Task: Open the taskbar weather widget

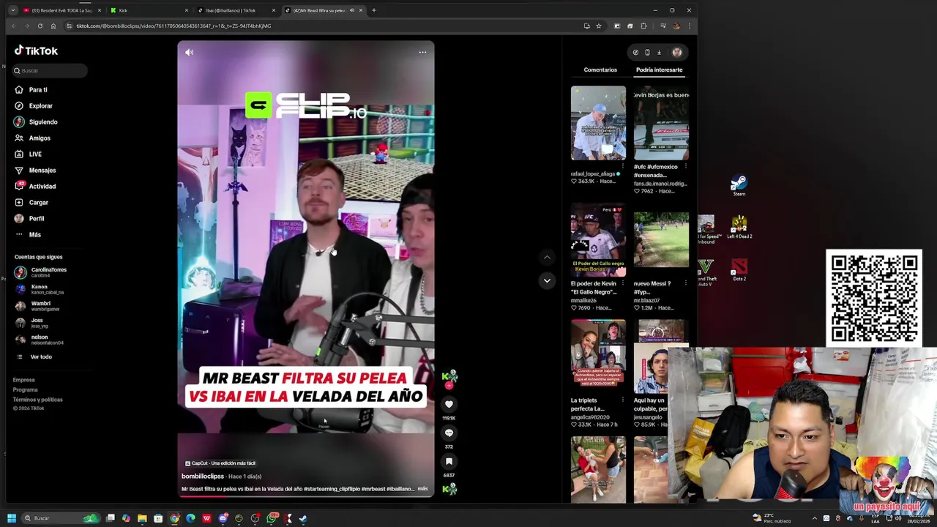Action: (773, 518)
